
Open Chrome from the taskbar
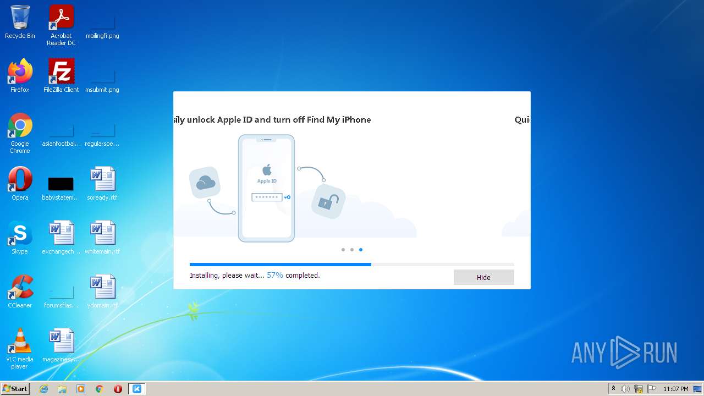100,389
